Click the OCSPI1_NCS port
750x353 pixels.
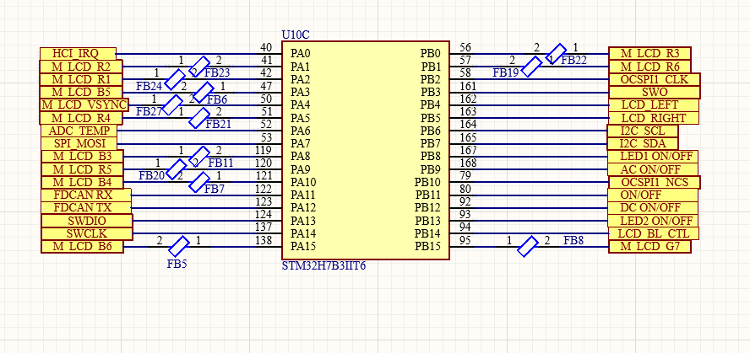pos(655,182)
